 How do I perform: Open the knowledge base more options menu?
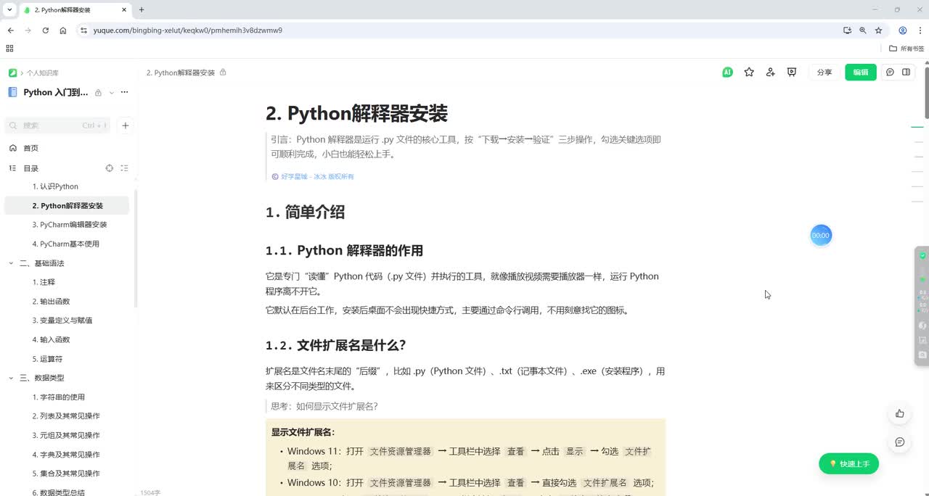124,92
